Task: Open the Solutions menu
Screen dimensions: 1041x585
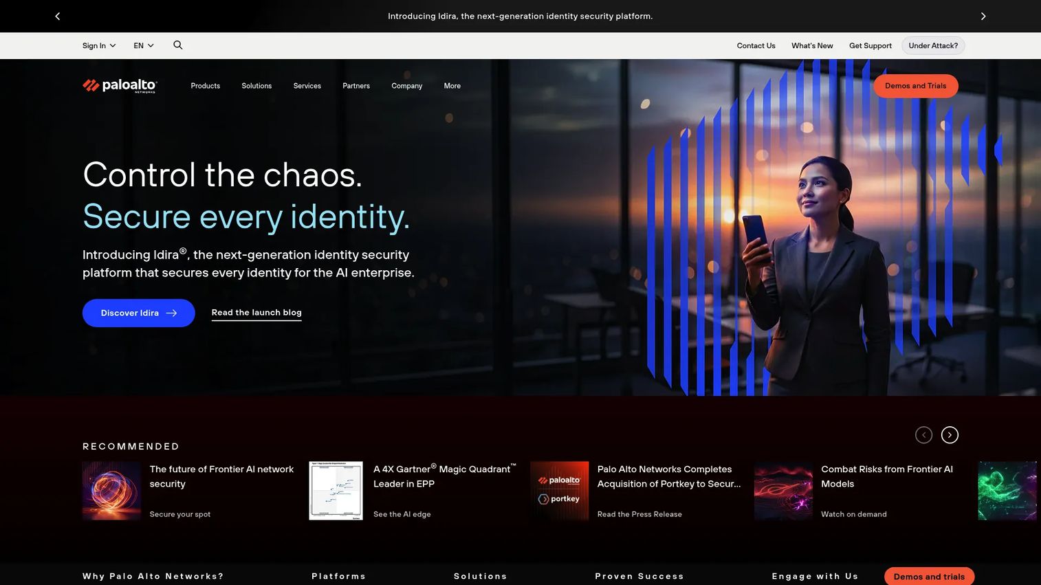Action: pos(256,86)
